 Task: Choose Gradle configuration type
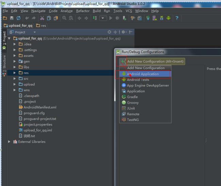pos(145,97)
